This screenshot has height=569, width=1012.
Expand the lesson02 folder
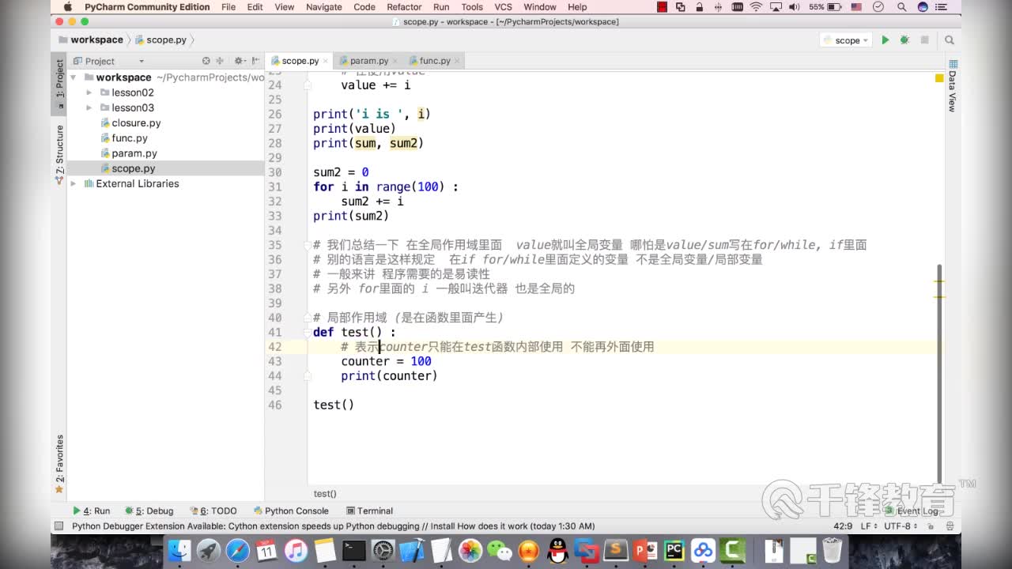(x=89, y=92)
